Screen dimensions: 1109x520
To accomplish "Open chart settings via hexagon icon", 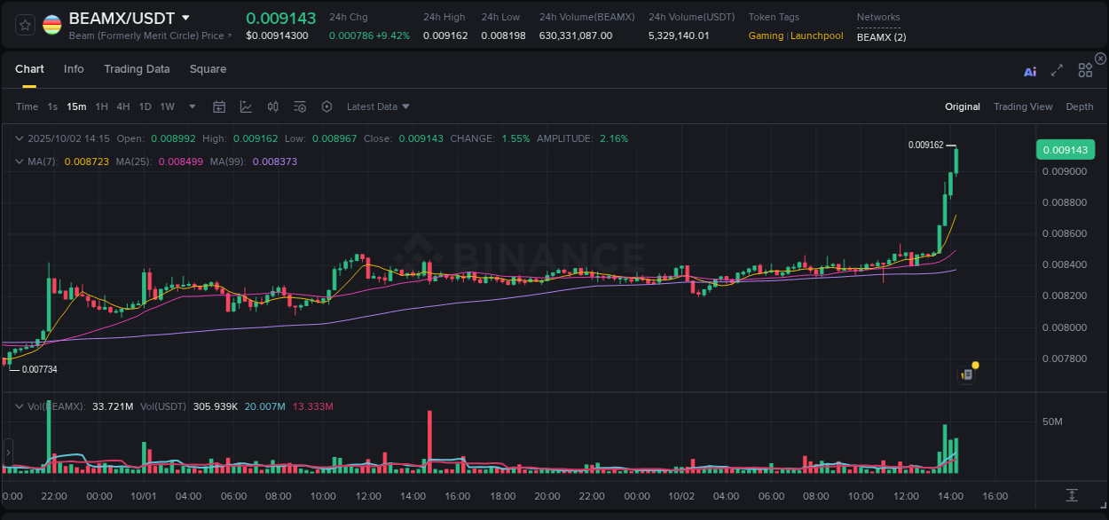I will (x=326, y=106).
